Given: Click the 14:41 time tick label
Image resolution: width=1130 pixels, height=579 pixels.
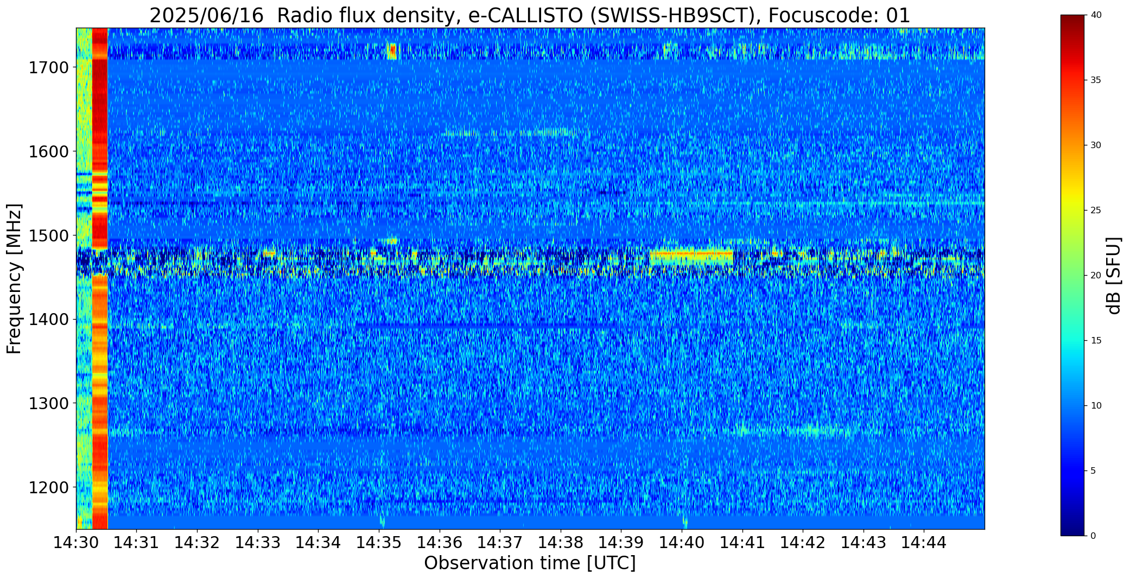Looking at the screenshot, I should pos(742,543).
